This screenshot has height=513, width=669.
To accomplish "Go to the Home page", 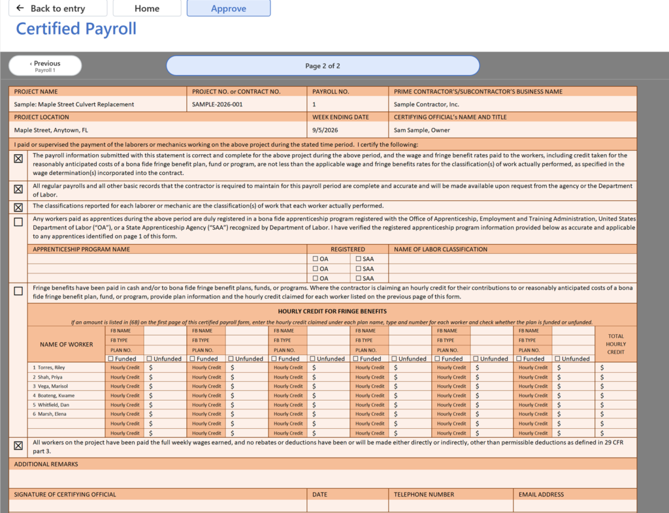I will coord(147,8).
